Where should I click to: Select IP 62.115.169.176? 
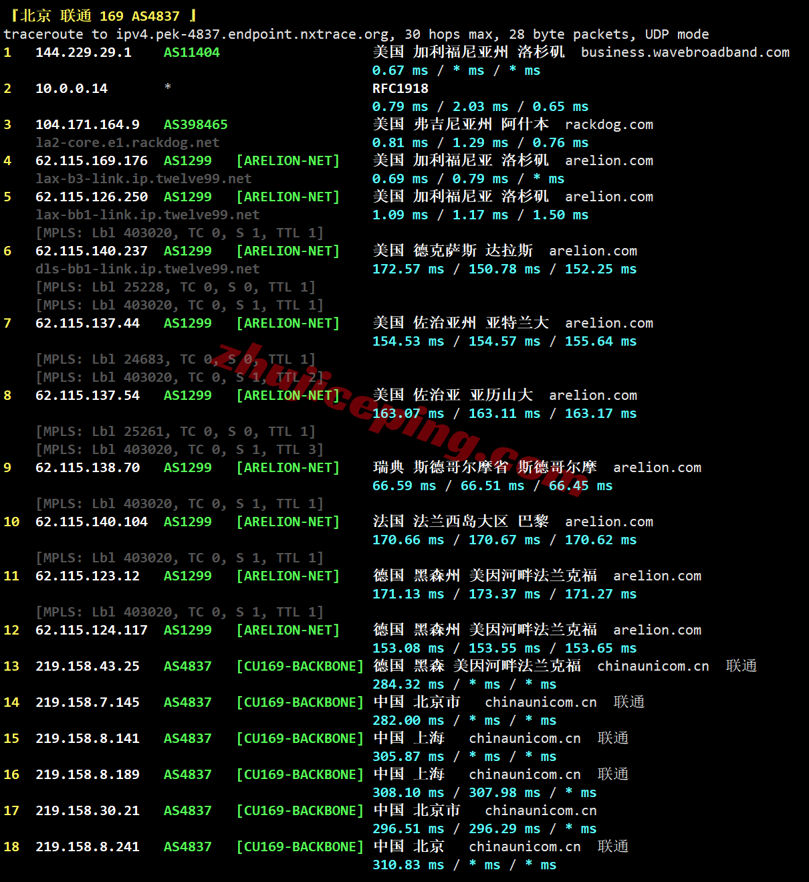click(92, 160)
